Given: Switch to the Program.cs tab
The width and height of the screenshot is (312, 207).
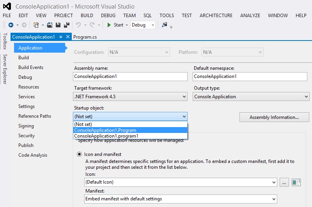Looking at the screenshot, I should (x=85, y=37).
